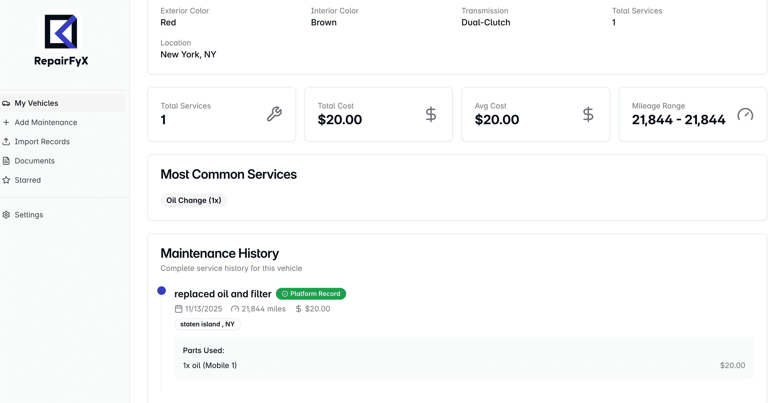Viewport: 779px width, 403px height.
Task: Click the dollar icon next to $20.00 service cost
Action: (299, 309)
